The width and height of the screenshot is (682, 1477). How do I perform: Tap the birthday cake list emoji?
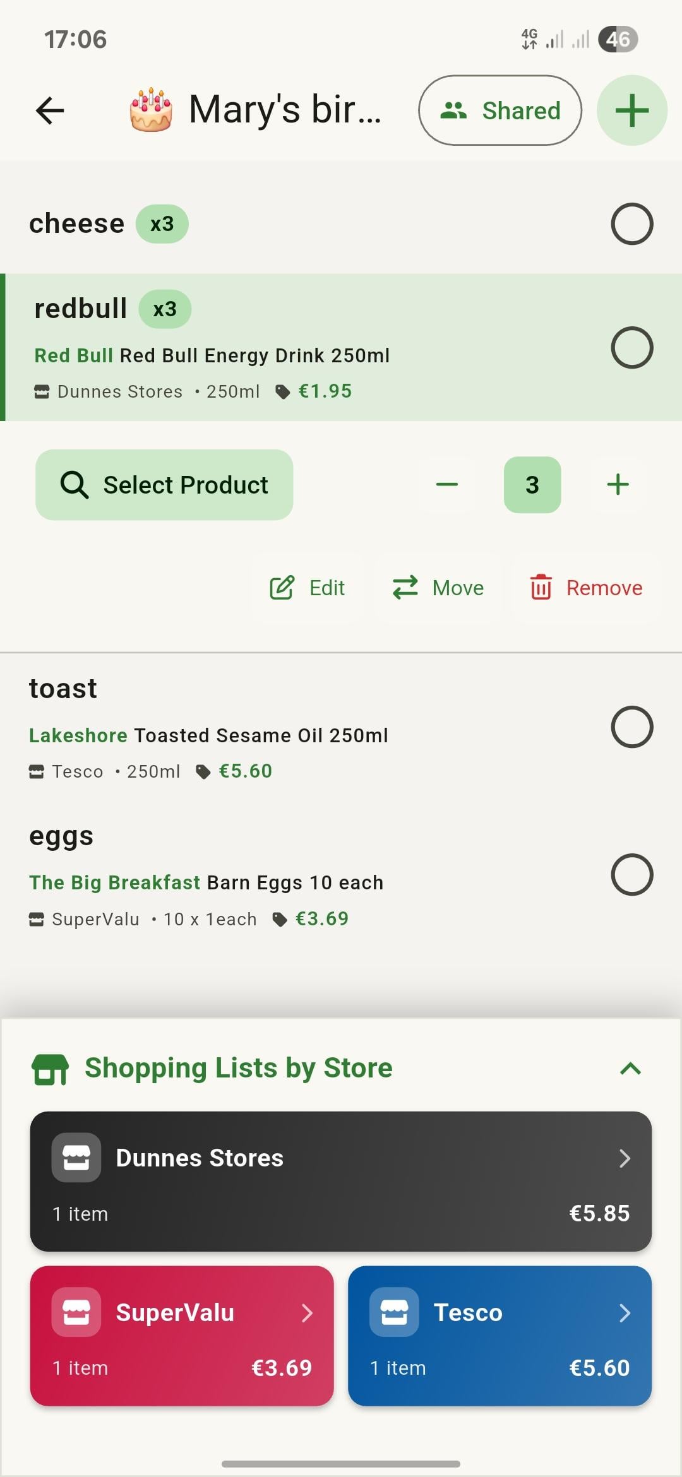point(151,110)
